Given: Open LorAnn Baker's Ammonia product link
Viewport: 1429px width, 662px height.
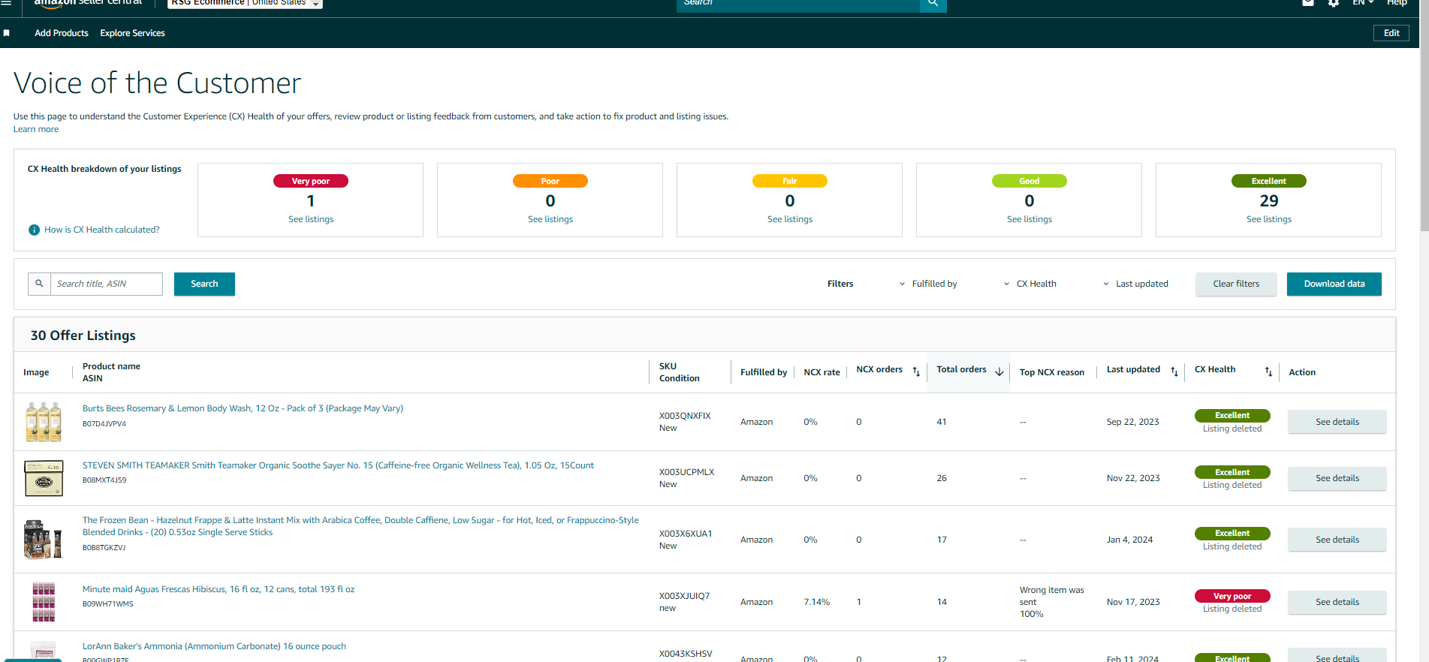Looking at the screenshot, I should 214,646.
